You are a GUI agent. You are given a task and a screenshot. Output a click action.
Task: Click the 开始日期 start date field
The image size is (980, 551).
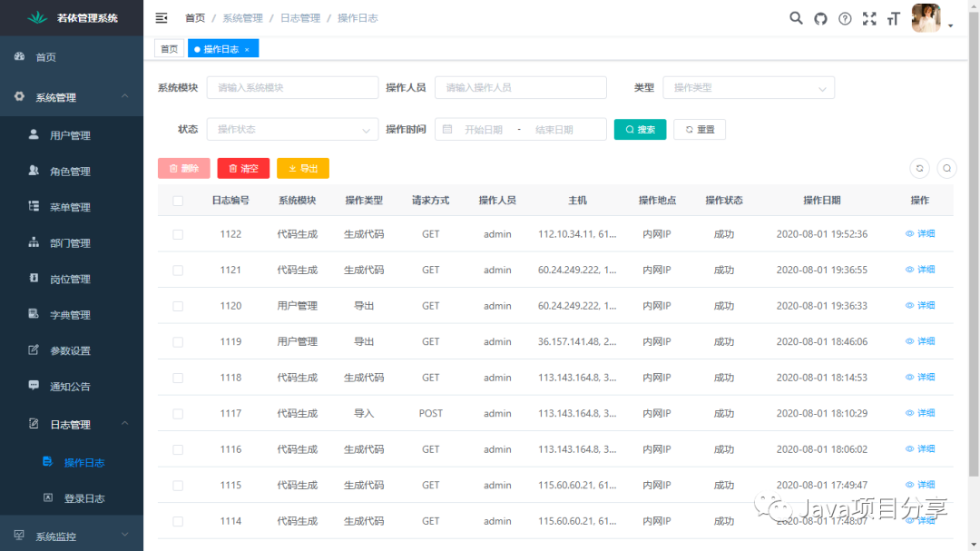coord(483,130)
